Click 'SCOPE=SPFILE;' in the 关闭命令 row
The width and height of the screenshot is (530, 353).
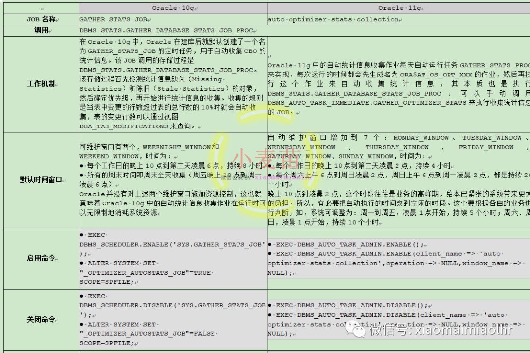pyautogui.click(x=107, y=343)
